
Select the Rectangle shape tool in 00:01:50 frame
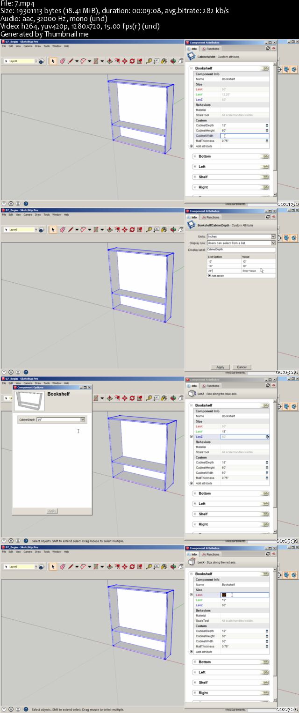pyautogui.click(x=96, y=61)
